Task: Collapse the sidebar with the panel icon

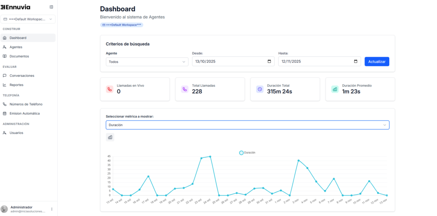Action: 52,7
